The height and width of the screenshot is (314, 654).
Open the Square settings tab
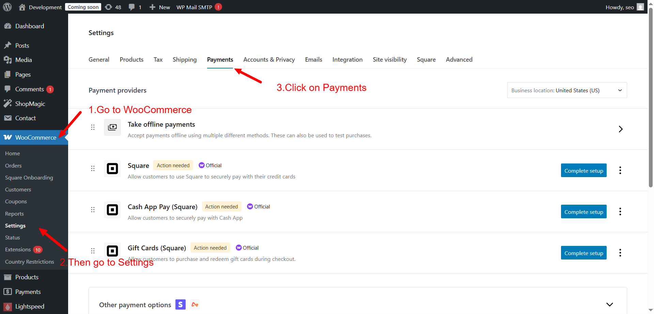coord(426,60)
